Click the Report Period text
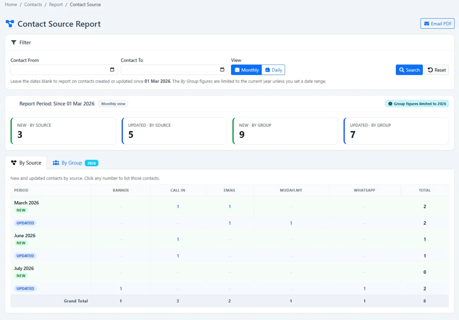Image resolution: width=459 pixels, height=320 pixels. (57, 104)
